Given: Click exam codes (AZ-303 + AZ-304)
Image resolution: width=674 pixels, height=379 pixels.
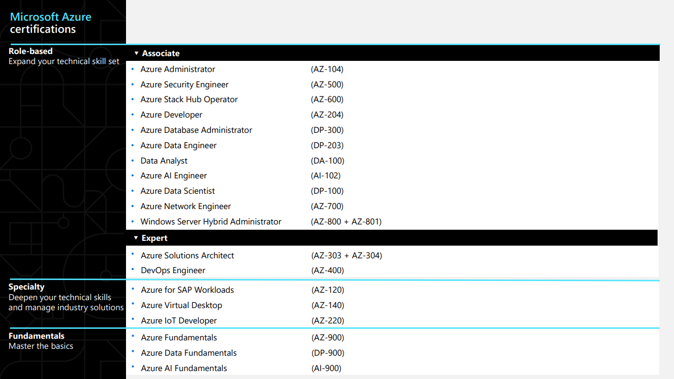Looking at the screenshot, I should [x=347, y=256].
